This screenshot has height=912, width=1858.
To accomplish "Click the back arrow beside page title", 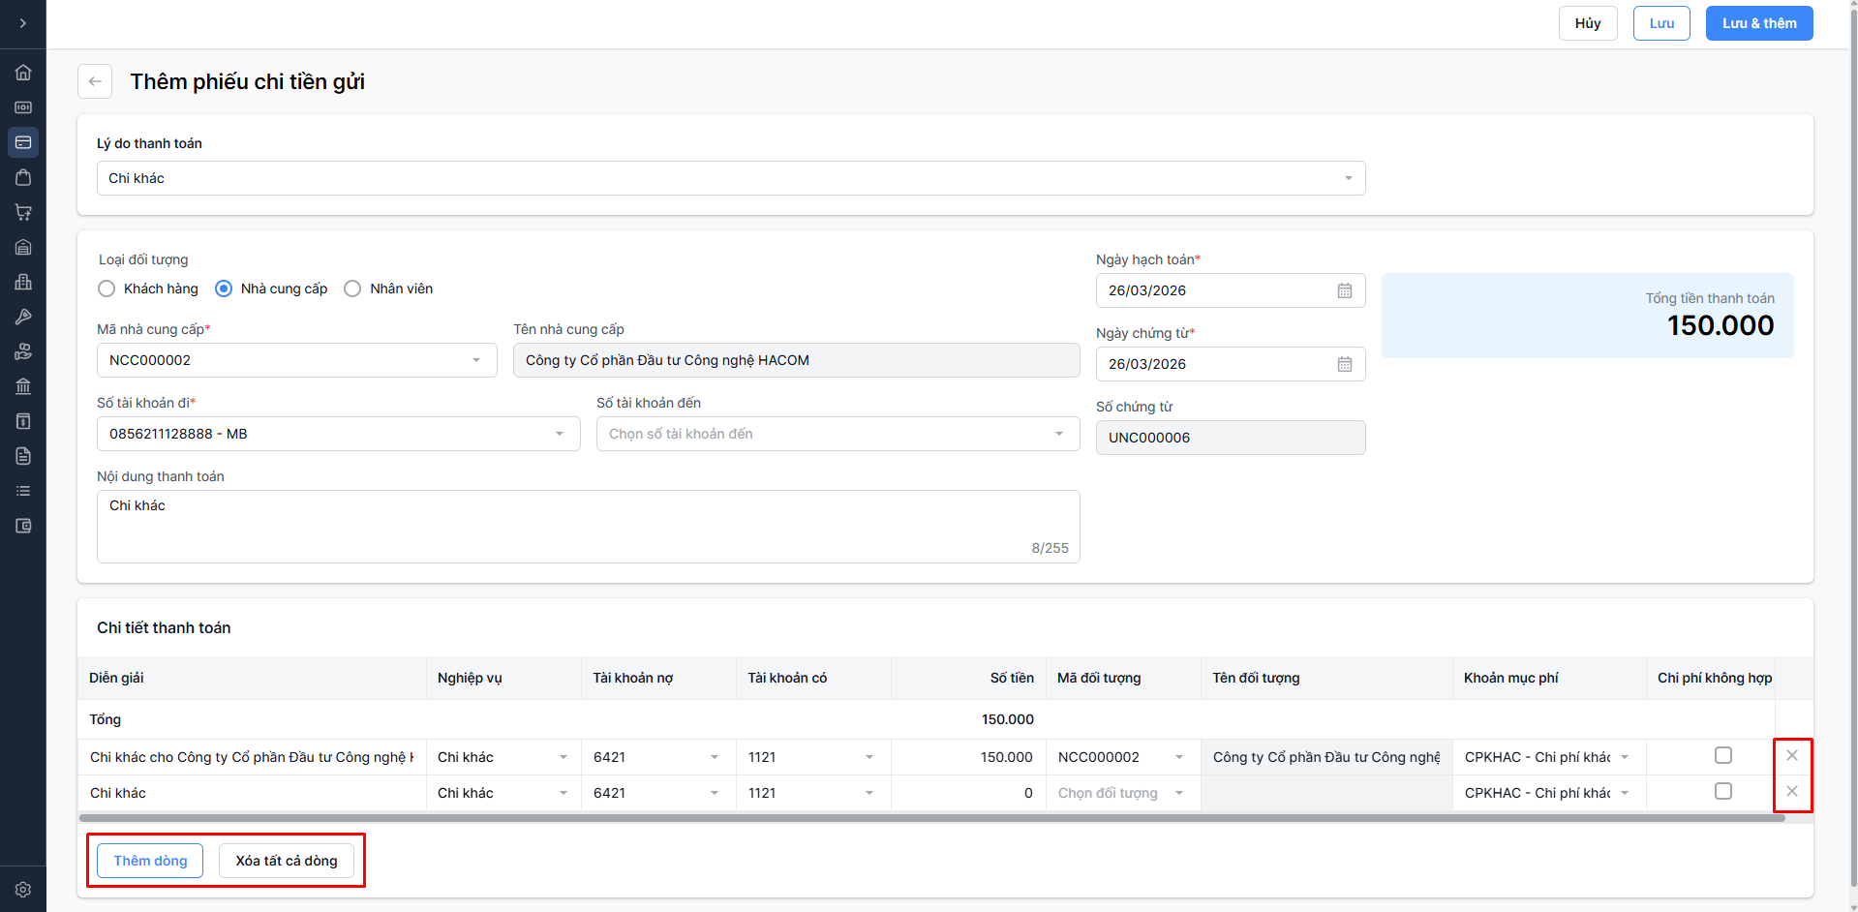I will pyautogui.click(x=95, y=81).
